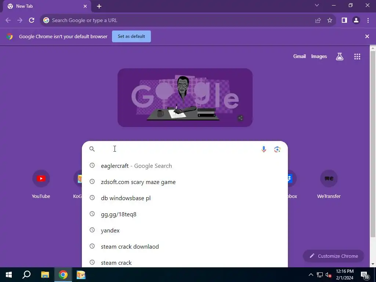The height and width of the screenshot is (282, 376).
Task: Open Search Labs flask icon
Action: click(340, 57)
